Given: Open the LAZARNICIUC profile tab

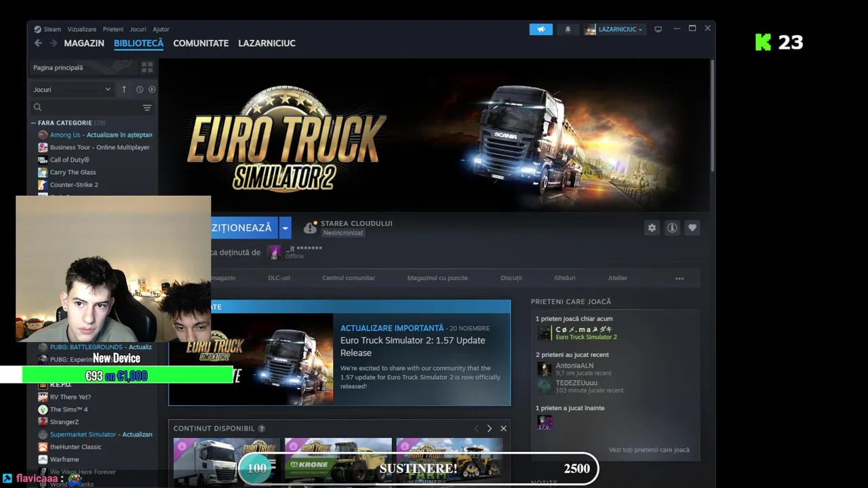Looking at the screenshot, I should [x=267, y=43].
